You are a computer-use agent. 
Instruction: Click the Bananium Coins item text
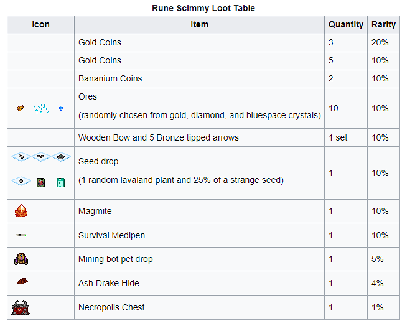pos(110,78)
